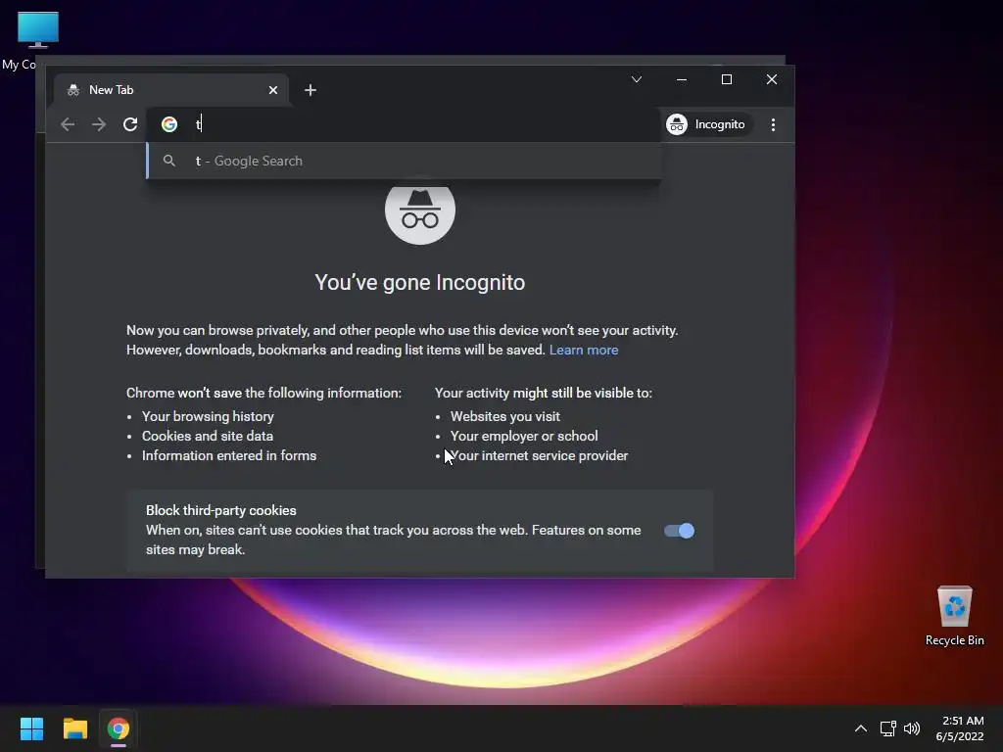This screenshot has height=752, width=1003.
Task: Open a new tab with the plus button
Action: click(310, 90)
